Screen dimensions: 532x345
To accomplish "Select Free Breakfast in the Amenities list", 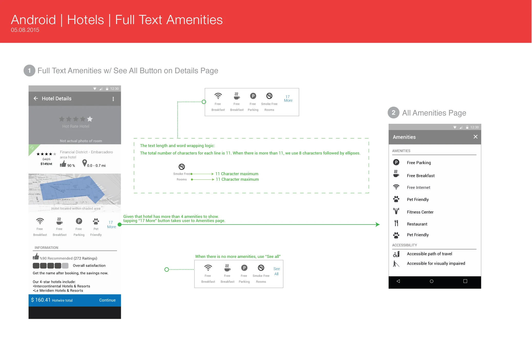I will [x=421, y=176].
